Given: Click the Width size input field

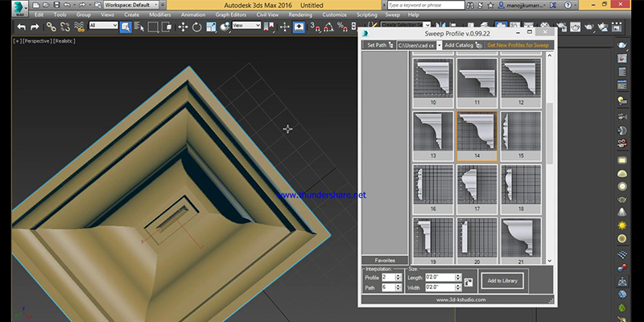Looking at the screenshot, I should pos(440,287).
